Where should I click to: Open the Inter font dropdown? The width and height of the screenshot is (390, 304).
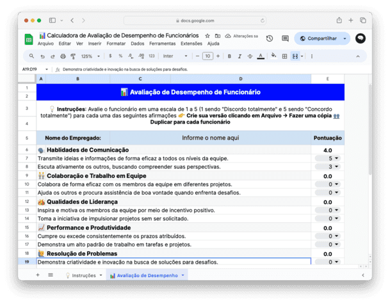pyautogui.click(x=175, y=56)
